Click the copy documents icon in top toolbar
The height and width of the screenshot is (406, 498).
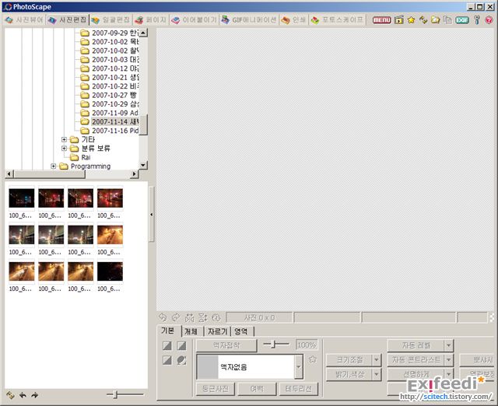coord(447,19)
